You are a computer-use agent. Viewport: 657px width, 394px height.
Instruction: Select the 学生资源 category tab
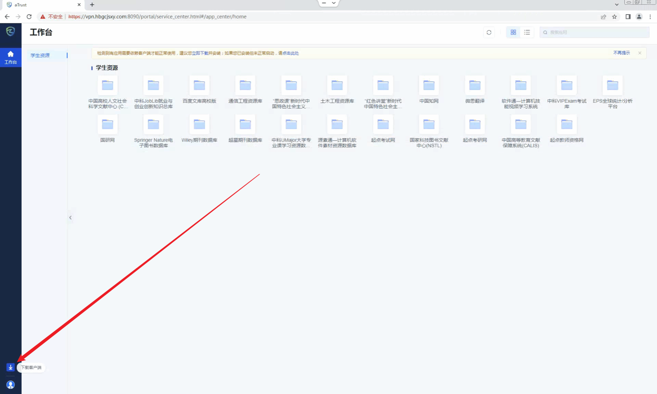coord(41,55)
